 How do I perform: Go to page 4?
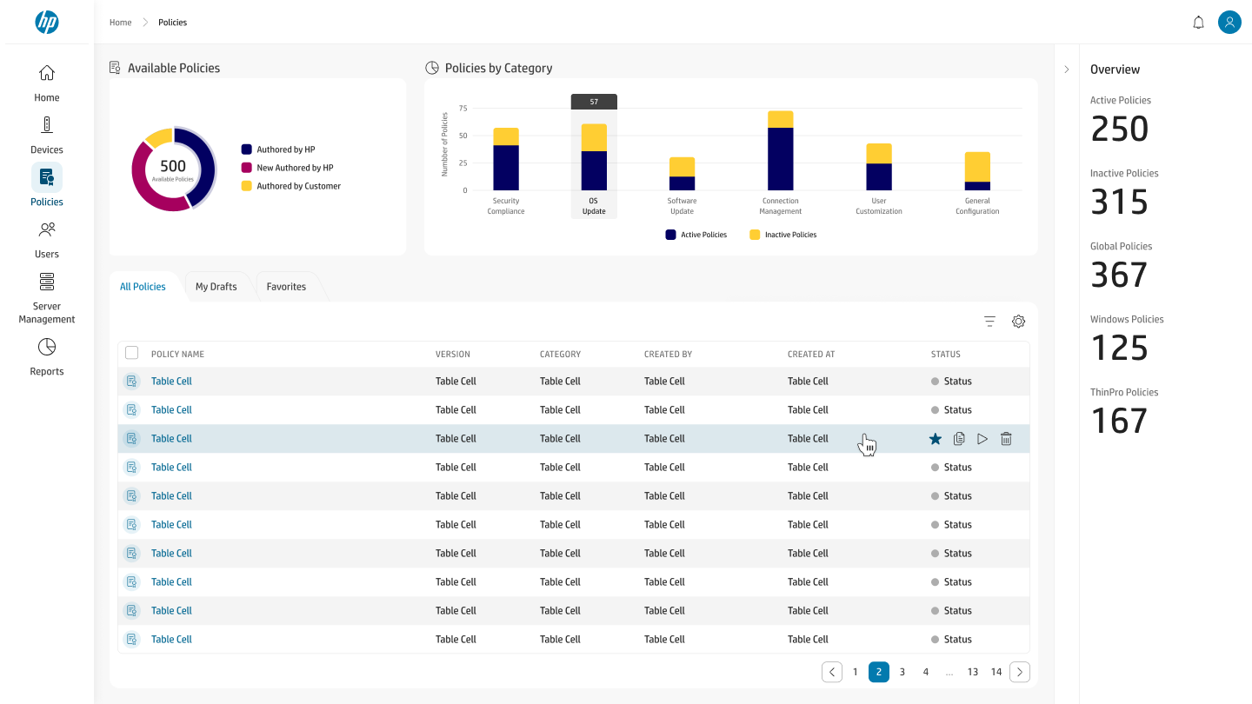coord(926,672)
